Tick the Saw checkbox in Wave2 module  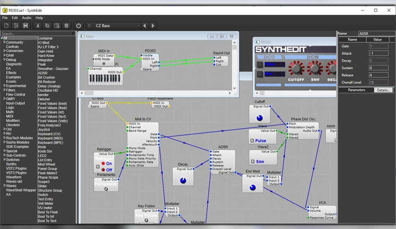point(252,161)
